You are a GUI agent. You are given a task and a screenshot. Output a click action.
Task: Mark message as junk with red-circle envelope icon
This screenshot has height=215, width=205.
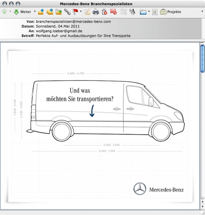(113, 12)
